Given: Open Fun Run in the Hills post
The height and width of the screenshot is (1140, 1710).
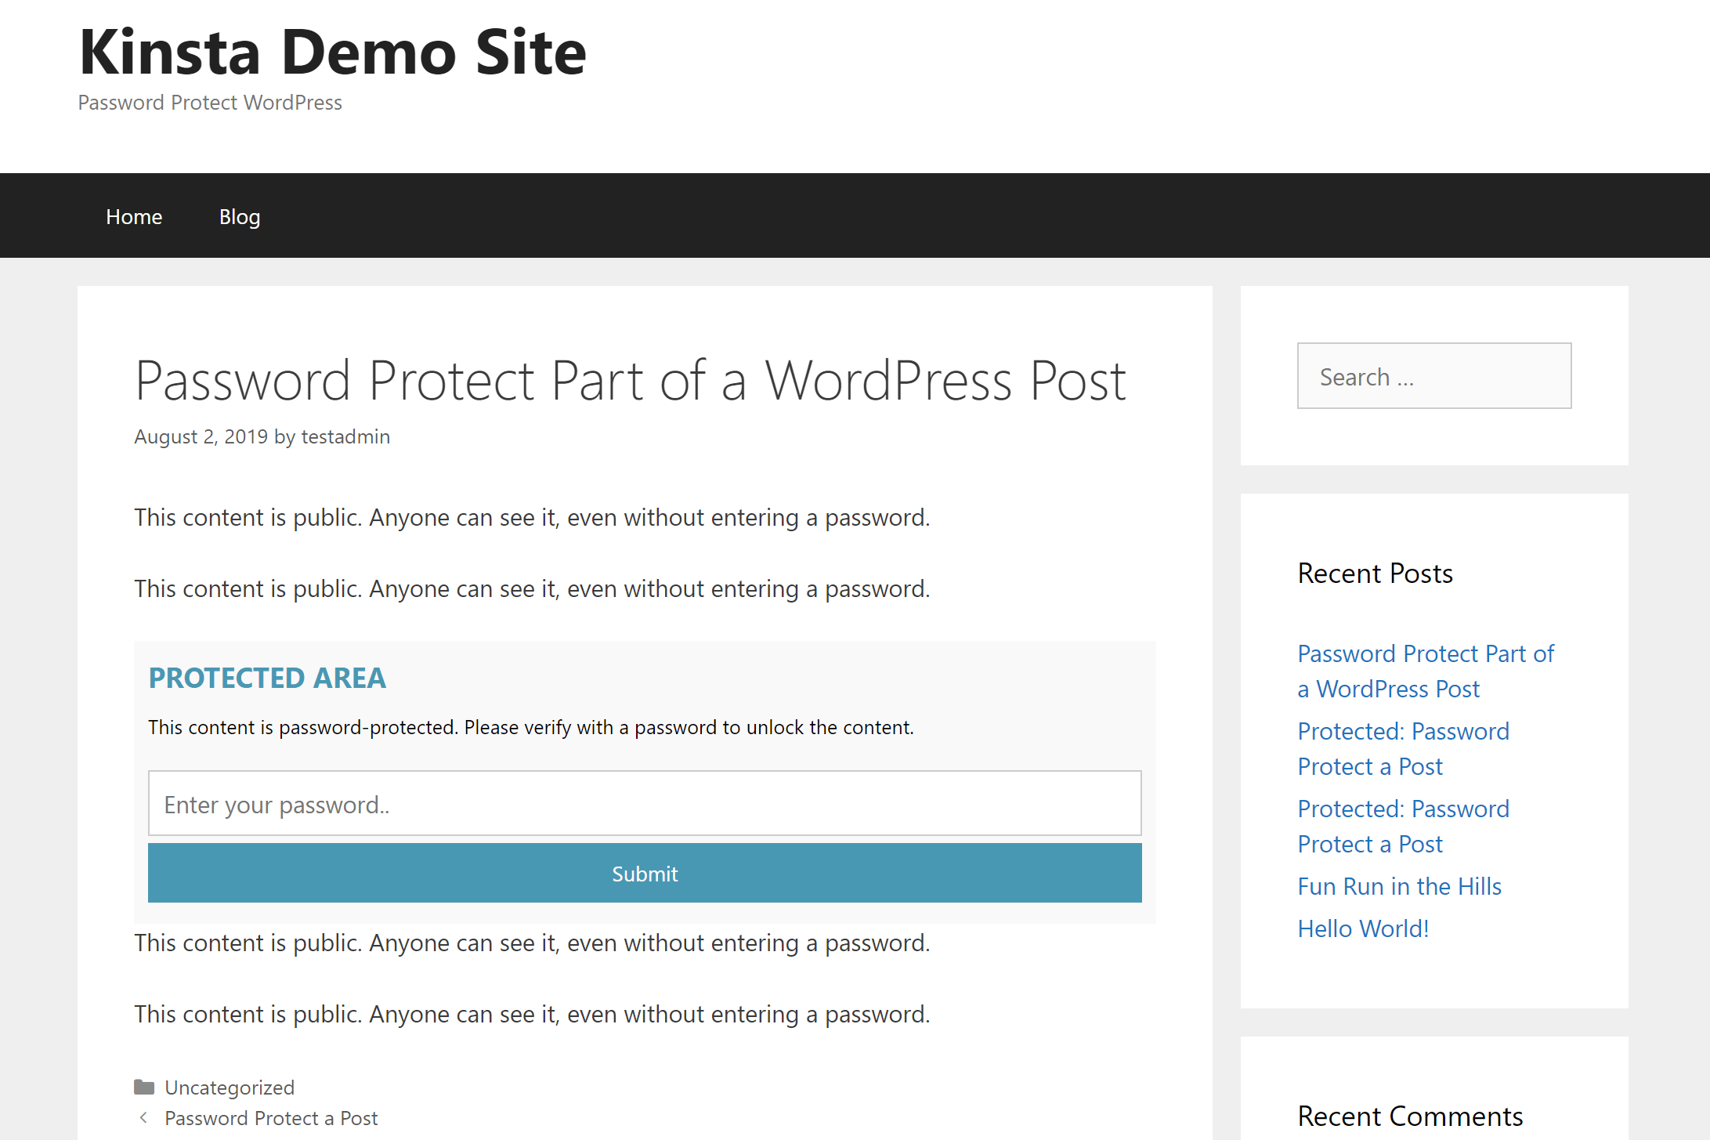Looking at the screenshot, I should click(1400, 885).
